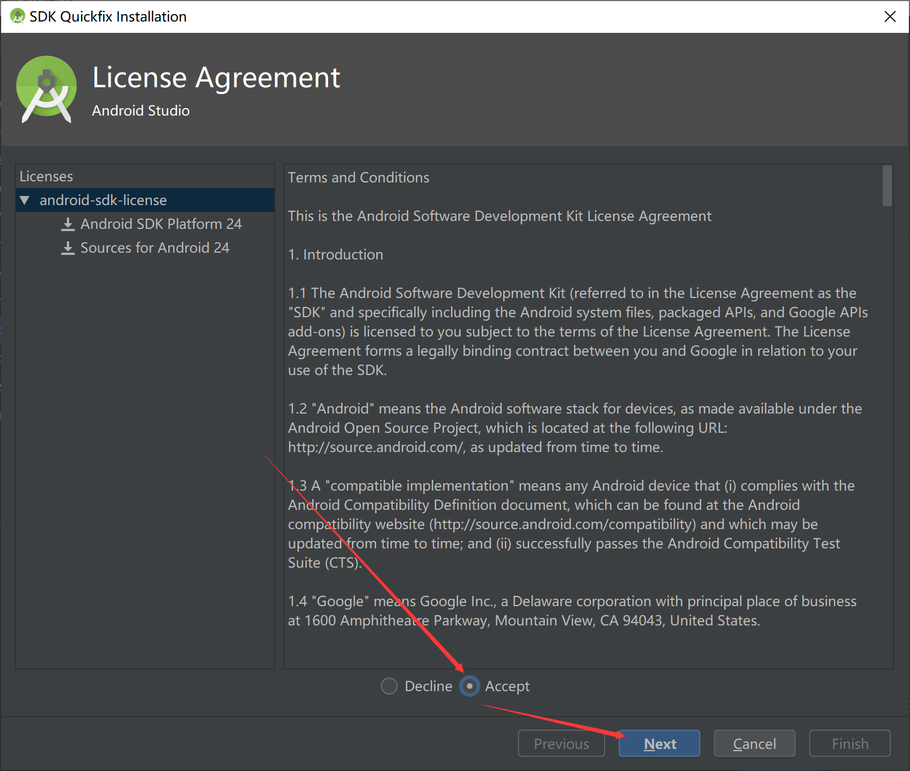
Task: Close the SDK Quickfix Installation dialog
Action: [890, 16]
